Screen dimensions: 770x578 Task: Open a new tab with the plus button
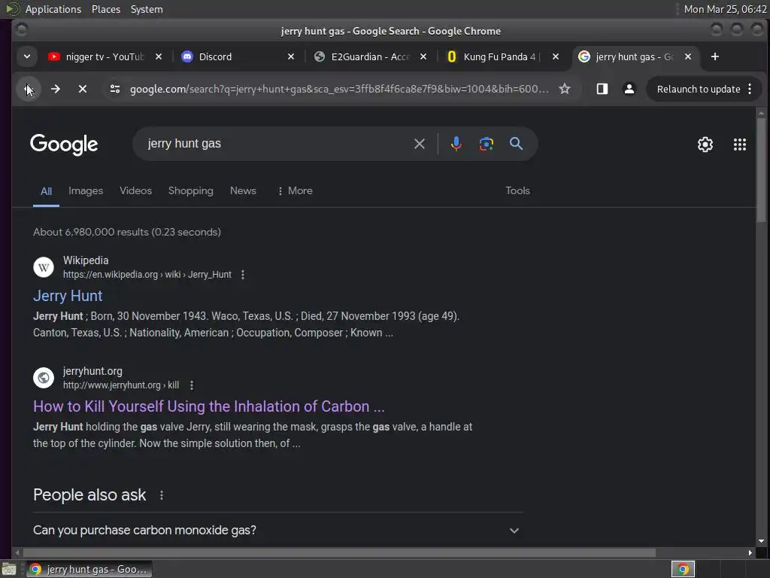pos(715,56)
